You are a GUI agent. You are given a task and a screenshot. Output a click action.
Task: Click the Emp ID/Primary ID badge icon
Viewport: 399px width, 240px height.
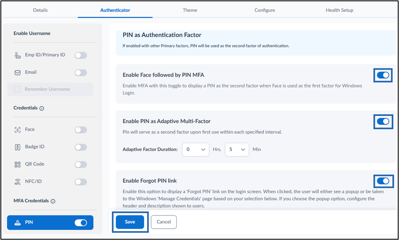[x=17, y=55]
